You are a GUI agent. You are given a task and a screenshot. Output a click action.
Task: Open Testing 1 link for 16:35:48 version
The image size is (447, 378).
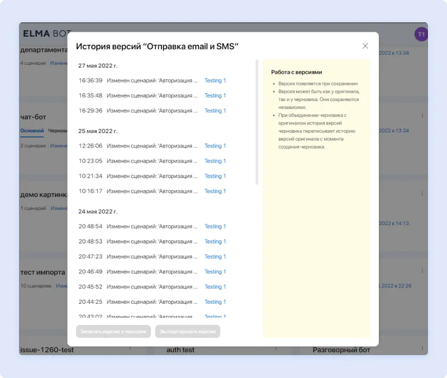click(x=215, y=95)
